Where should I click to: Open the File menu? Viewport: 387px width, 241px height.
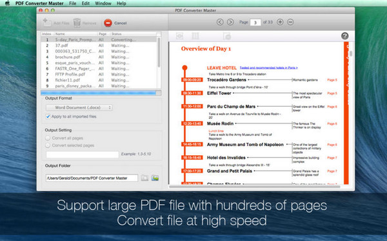pos(72,3)
